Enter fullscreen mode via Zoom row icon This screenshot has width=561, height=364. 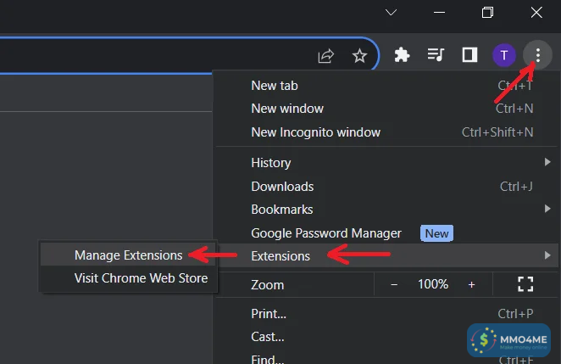(x=525, y=284)
